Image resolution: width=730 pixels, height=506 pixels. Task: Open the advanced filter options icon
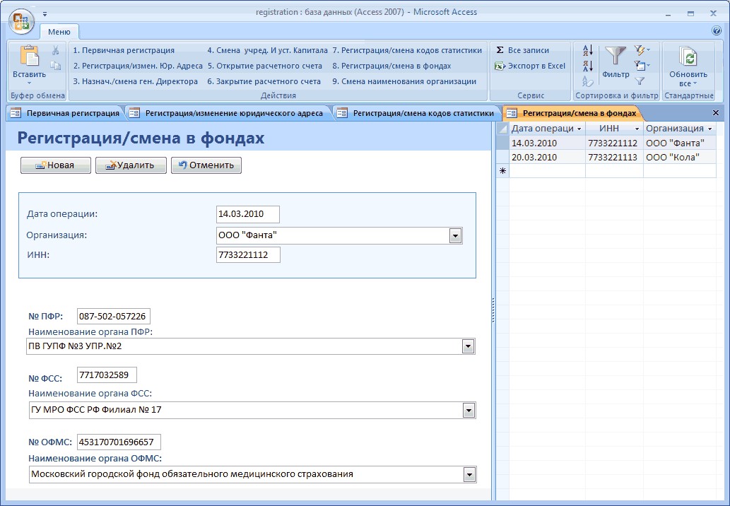642,66
